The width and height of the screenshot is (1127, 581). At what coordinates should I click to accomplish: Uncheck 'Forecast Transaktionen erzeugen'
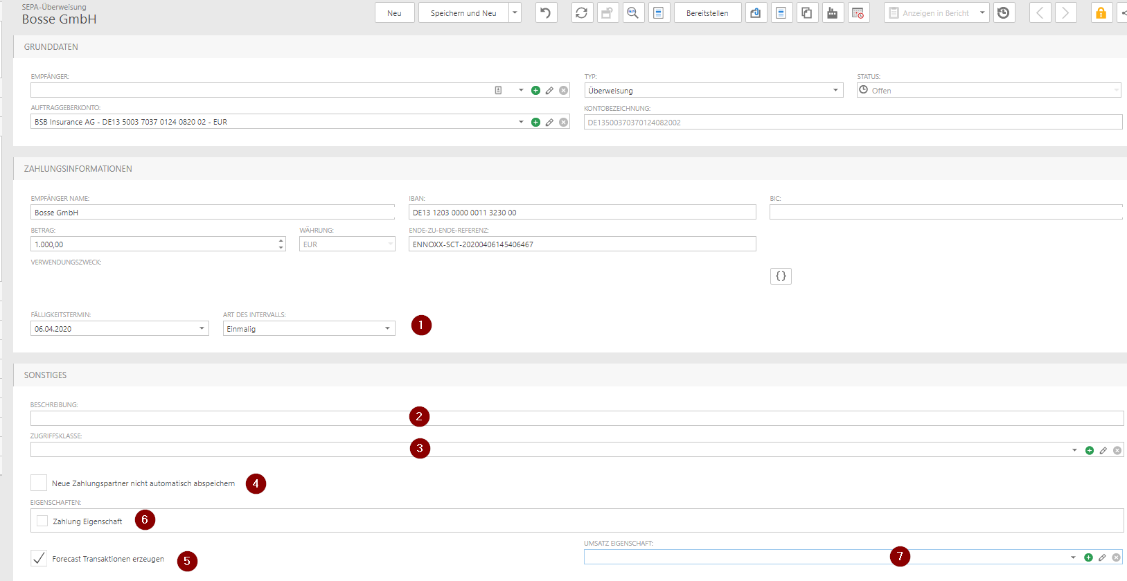pyautogui.click(x=39, y=558)
